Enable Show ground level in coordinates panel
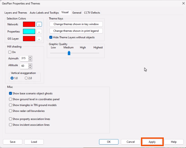 [10, 99]
